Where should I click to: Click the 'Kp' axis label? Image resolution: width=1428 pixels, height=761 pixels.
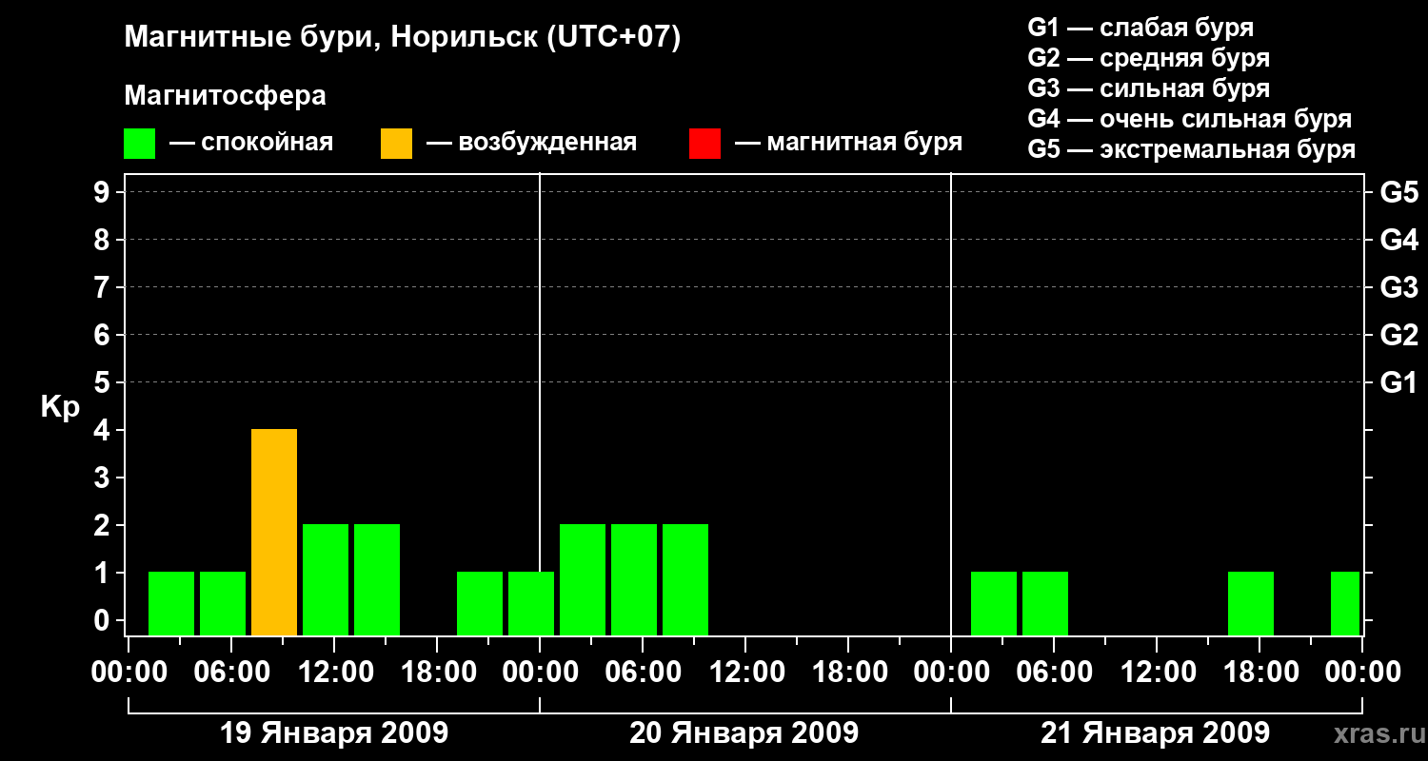(x=60, y=408)
